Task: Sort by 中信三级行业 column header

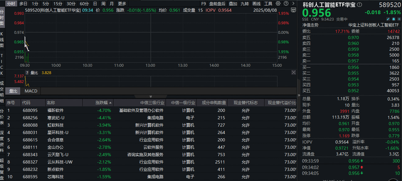Action: 153,103
